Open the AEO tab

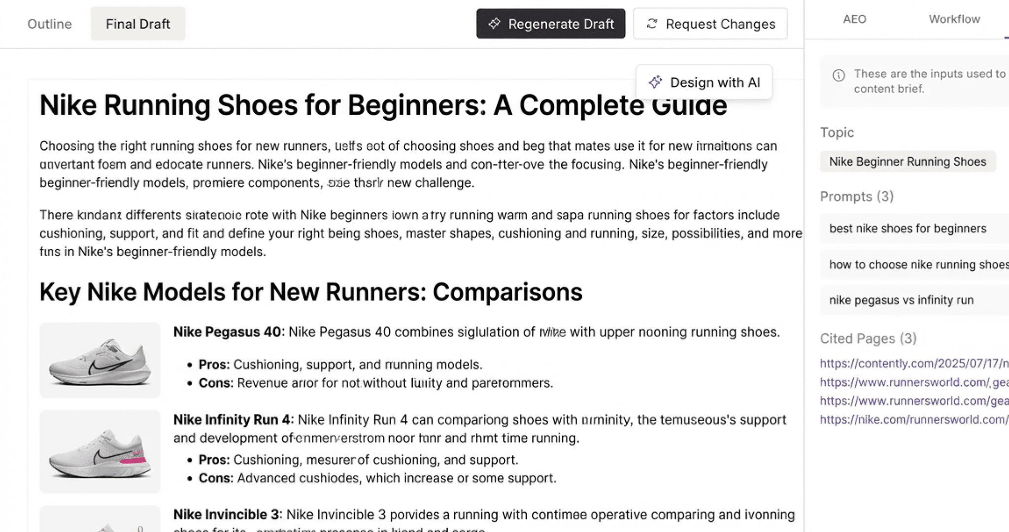coord(854,19)
